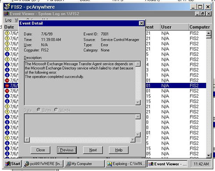This screenshot has width=215, height=171.
Task: Maximize the pcAnywhere window
Action: pos(200,7)
